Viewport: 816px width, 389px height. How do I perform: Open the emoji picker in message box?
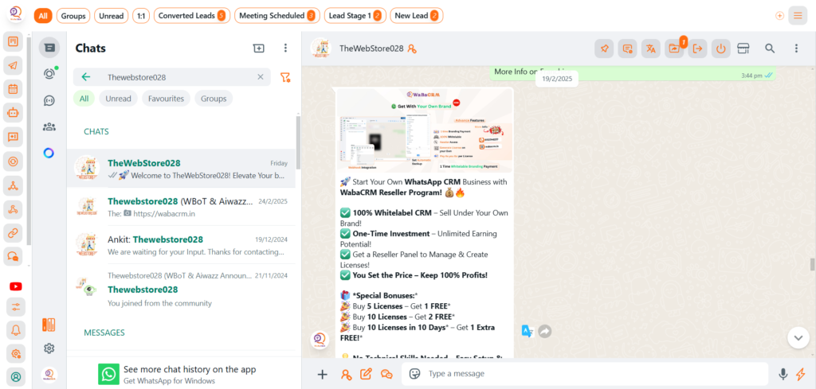414,374
